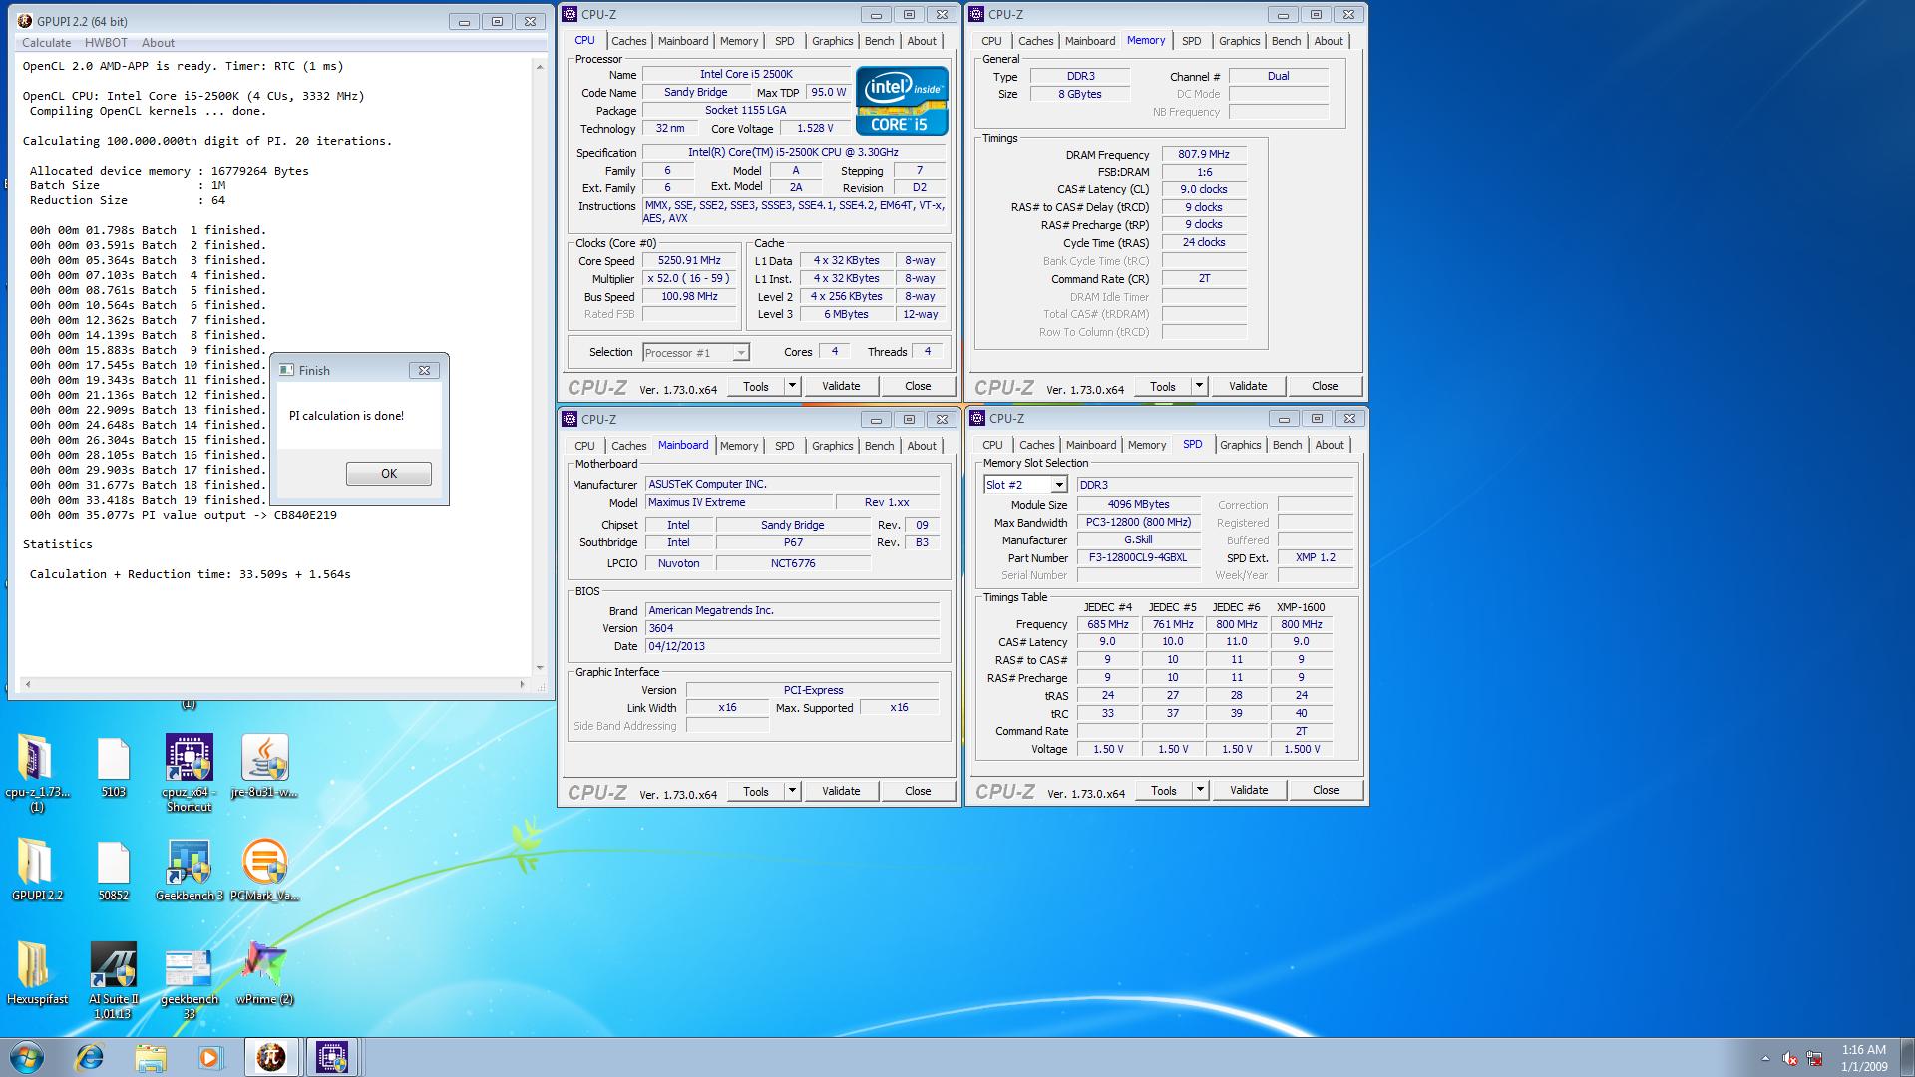Screen dimensions: 1915x1077
Task: Close the Finish dialog with X
Action: (x=424, y=370)
